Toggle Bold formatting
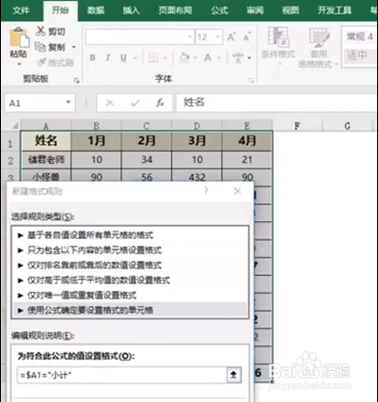This screenshot has width=378, height=402. (92, 57)
